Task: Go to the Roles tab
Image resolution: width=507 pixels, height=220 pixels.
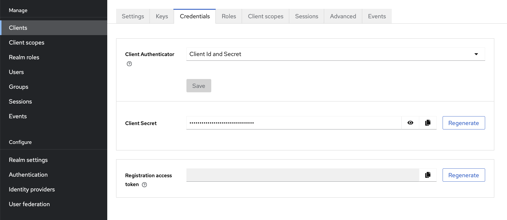Action: click(229, 16)
